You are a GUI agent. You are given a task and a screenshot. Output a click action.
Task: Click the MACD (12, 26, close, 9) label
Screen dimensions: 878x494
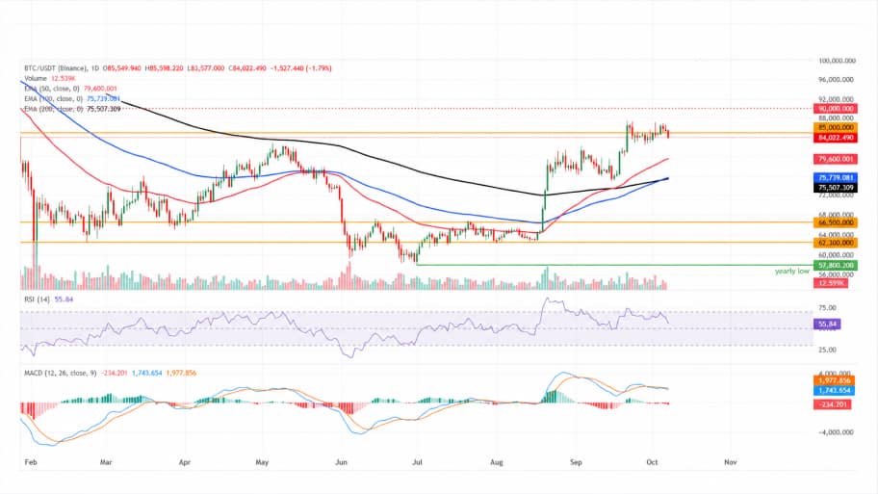61,373
